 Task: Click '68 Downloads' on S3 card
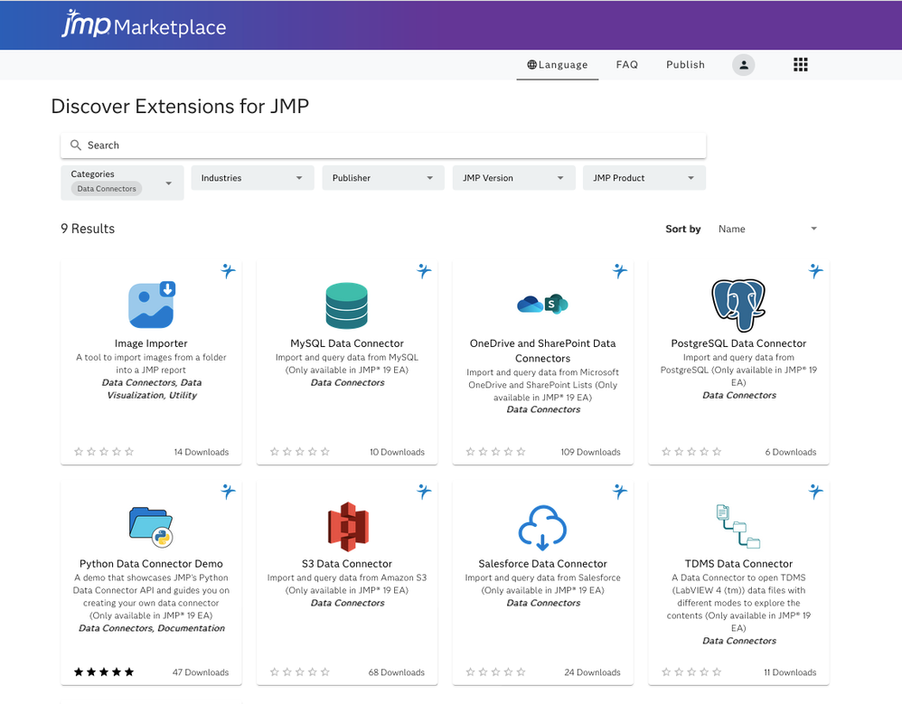coord(397,672)
